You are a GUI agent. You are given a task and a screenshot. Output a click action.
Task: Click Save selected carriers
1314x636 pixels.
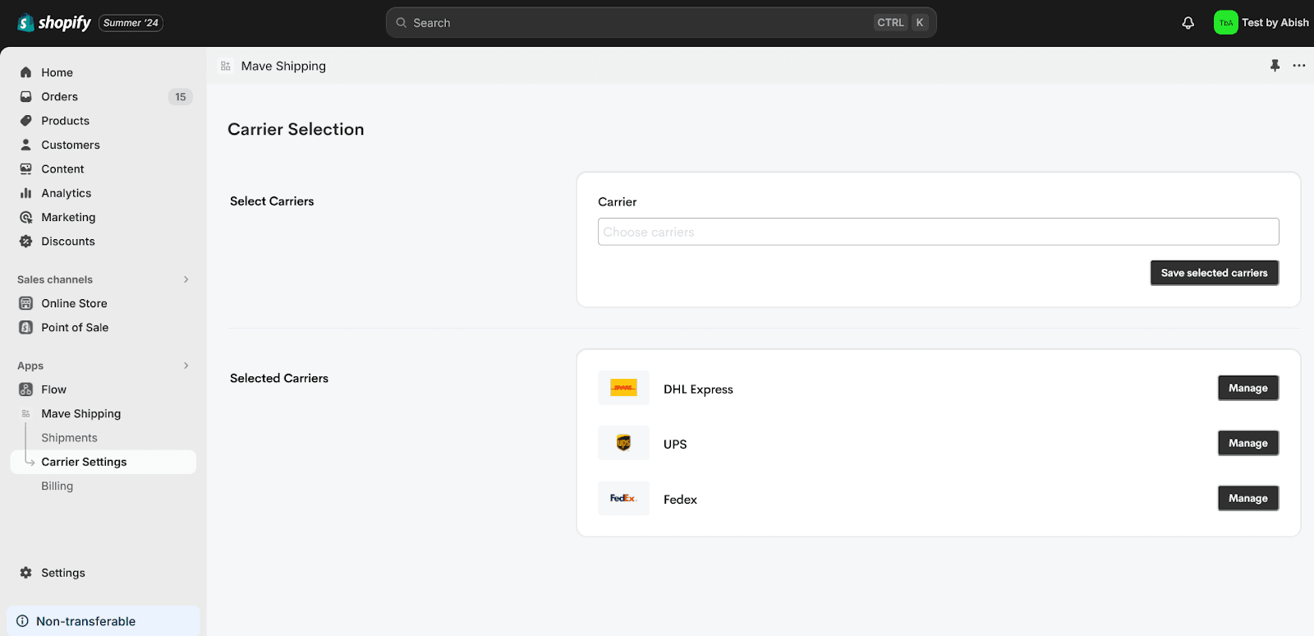1215,273
